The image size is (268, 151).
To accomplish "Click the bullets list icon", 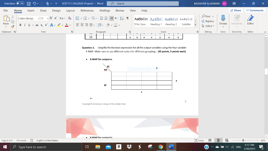I will pos(77,18).
